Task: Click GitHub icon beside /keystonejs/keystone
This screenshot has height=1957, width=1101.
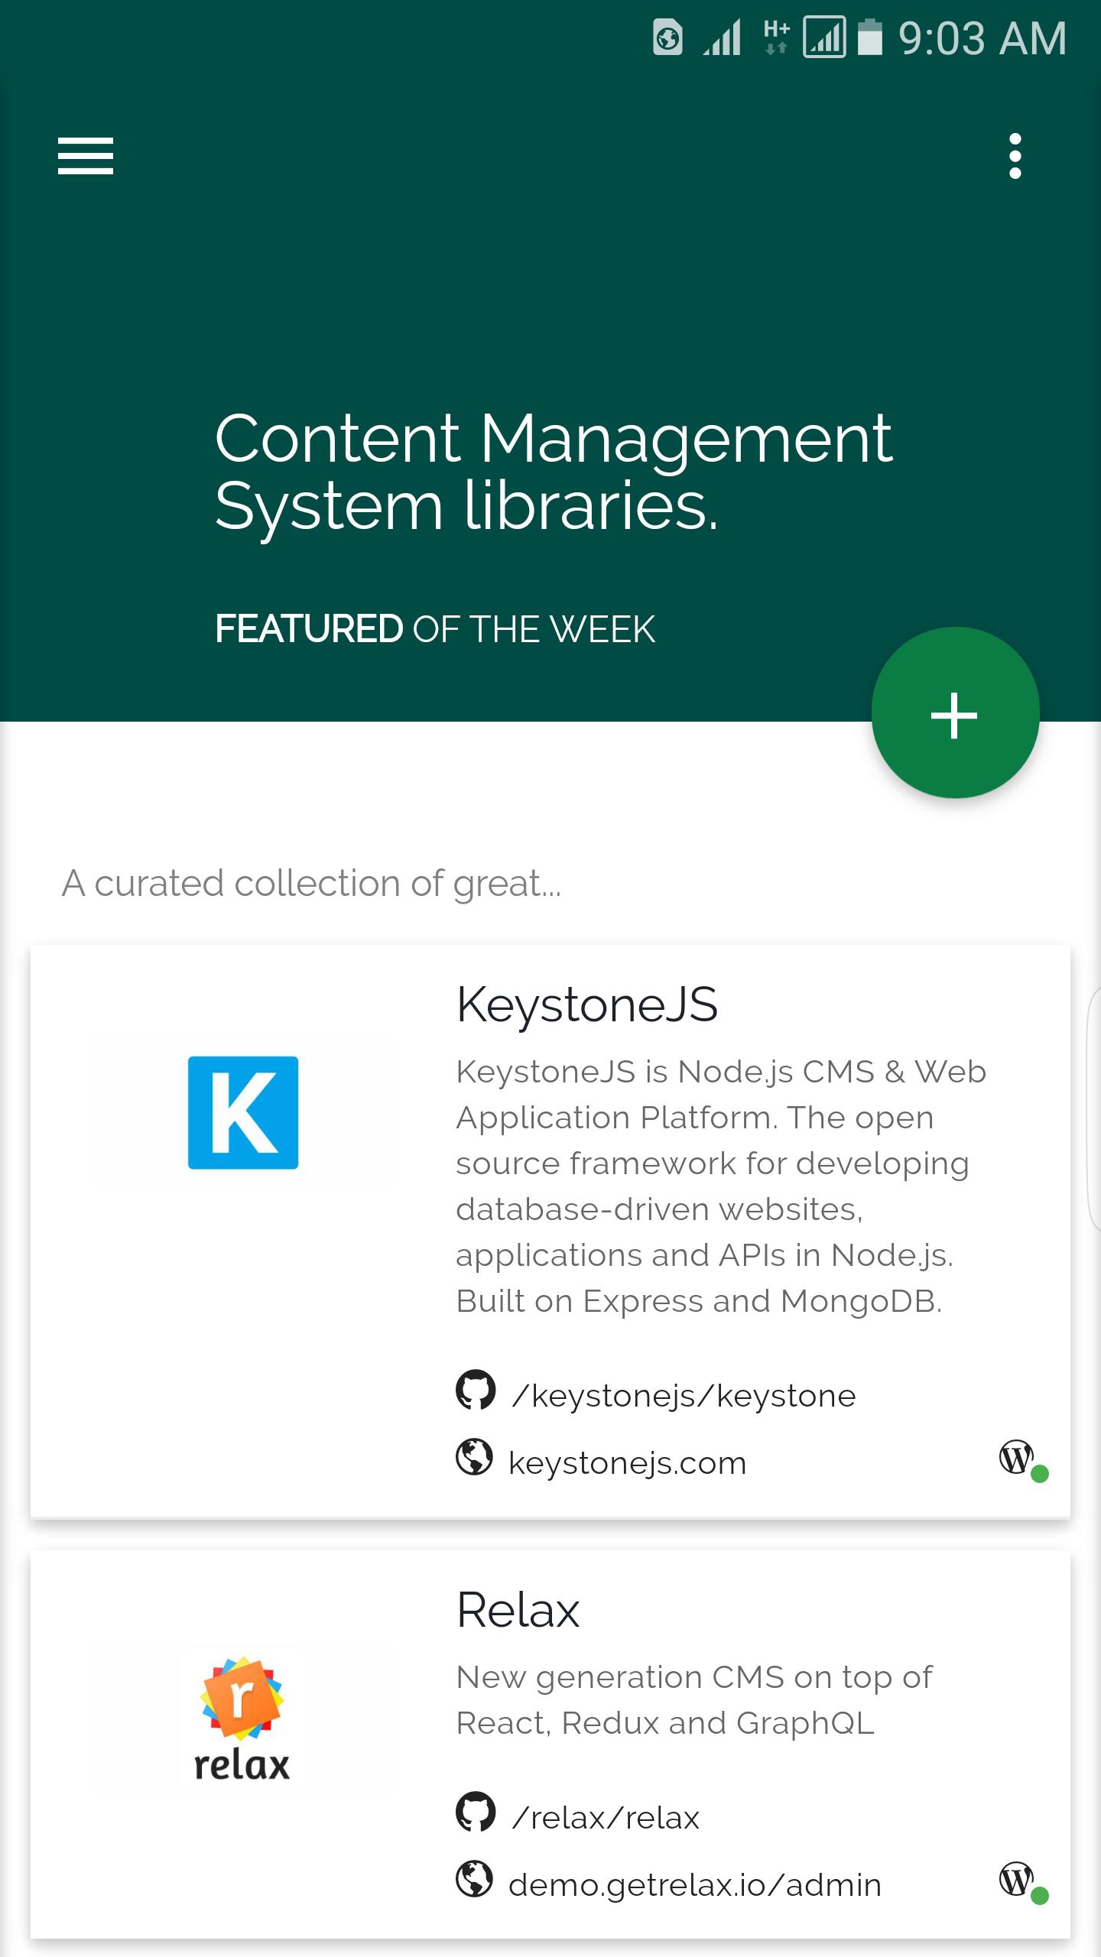Action: [476, 1389]
